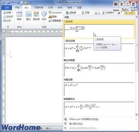Click the pi icon beside 插入新公式

pos(65,124)
